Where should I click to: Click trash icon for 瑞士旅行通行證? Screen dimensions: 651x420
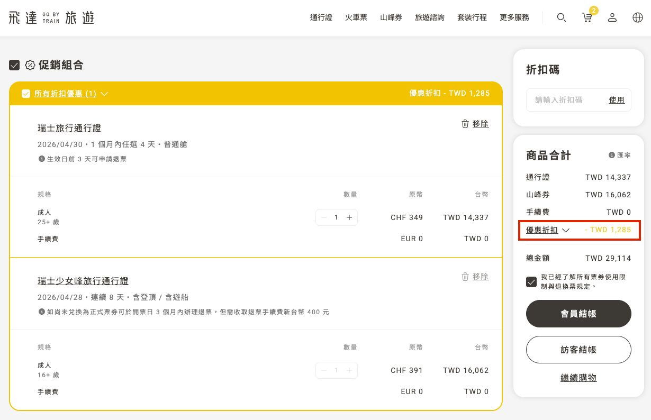(x=465, y=124)
